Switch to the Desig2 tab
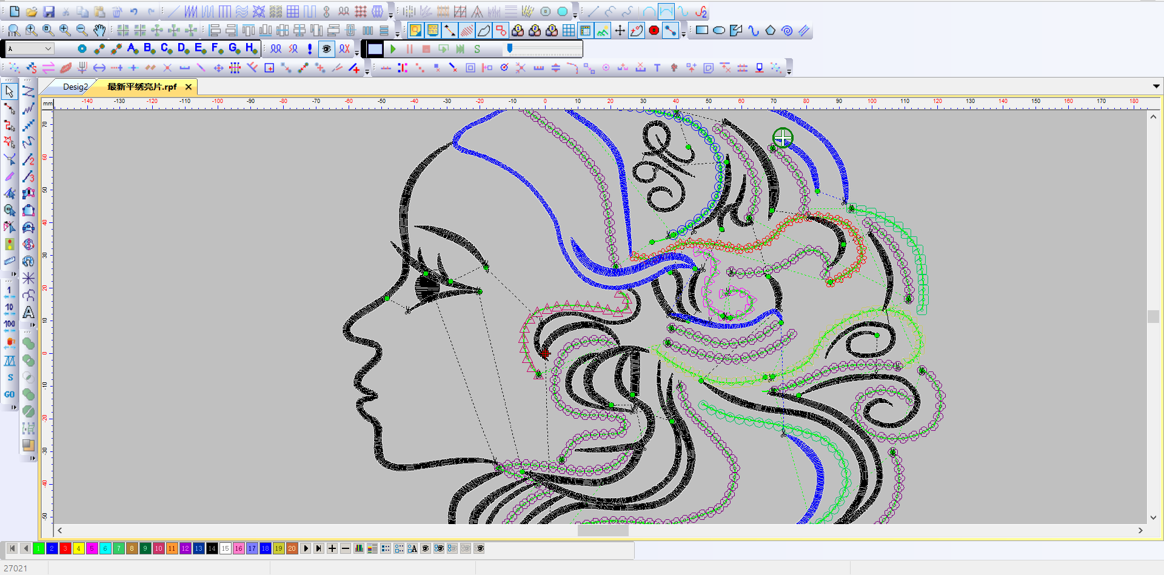The width and height of the screenshot is (1164, 575). (x=75, y=87)
